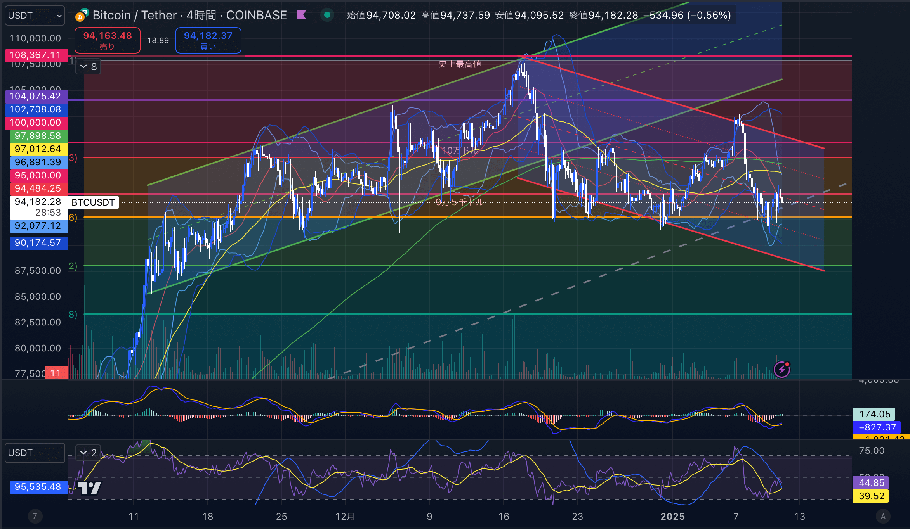Click the MACD value label -827.37
This screenshot has height=529, width=910.
coord(877,427)
